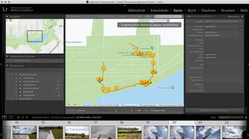Select filmstrip thumbnail 20
Screen dimensions: 249x139
(182, 132)
